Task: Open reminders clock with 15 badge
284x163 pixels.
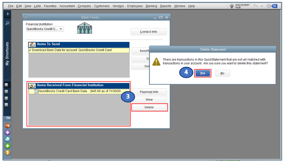Action: point(272,6)
